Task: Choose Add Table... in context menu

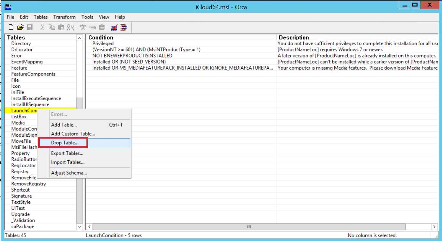Action: pyautogui.click(x=84, y=125)
